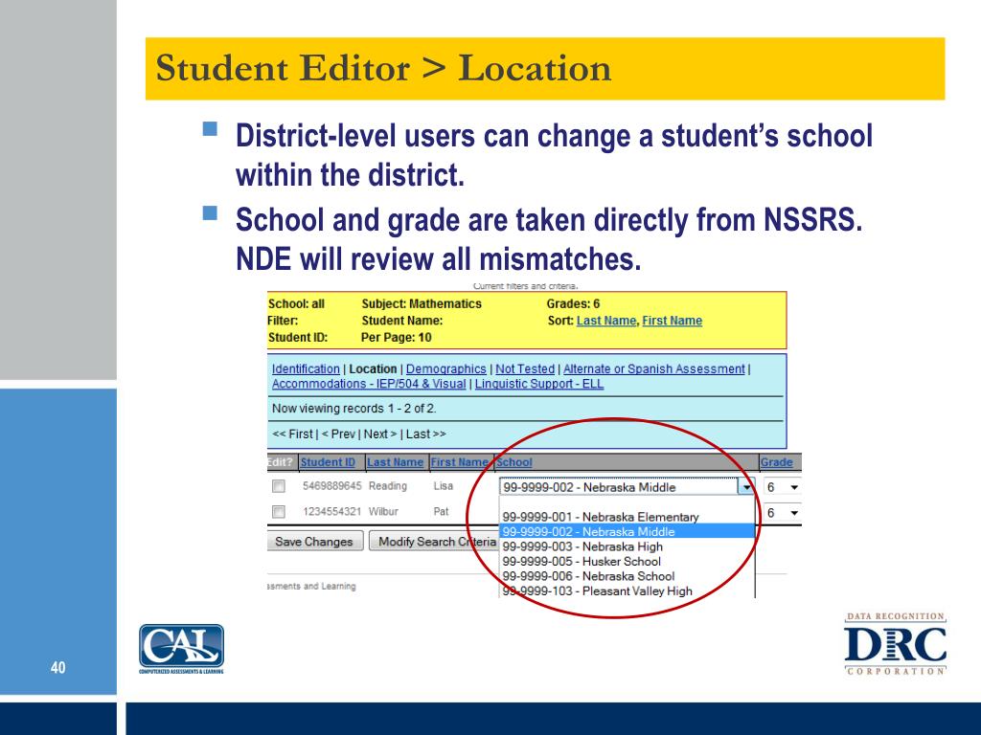Click the 'Subject: Mathematics' filter text
This screenshot has height=735, width=981.
coord(422,303)
